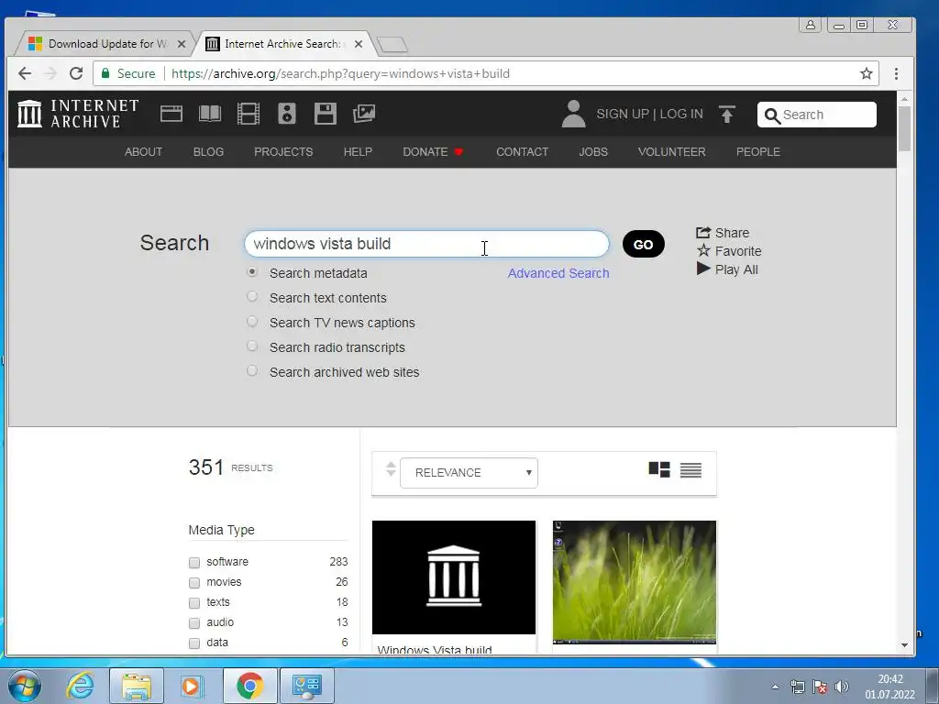Check the movies media type checkbox
Image resolution: width=939 pixels, height=704 pixels.
[194, 582]
